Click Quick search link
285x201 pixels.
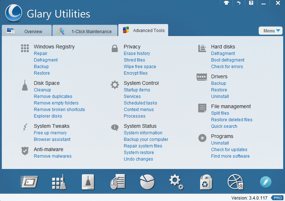point(224,126)
